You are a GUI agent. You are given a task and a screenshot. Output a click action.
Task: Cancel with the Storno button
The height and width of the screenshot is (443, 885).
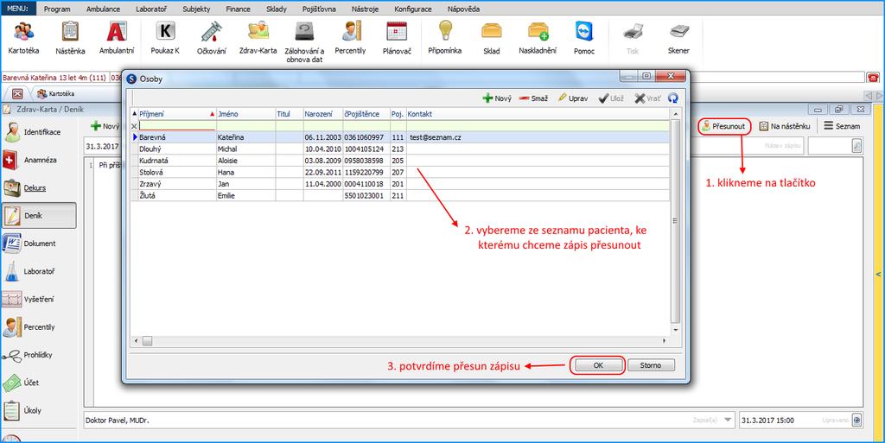(x=650, y=365)
